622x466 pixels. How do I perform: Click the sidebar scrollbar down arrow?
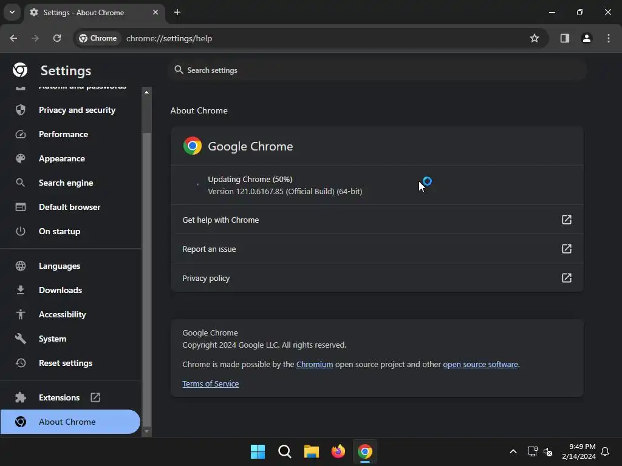click(x=147, y=431)
